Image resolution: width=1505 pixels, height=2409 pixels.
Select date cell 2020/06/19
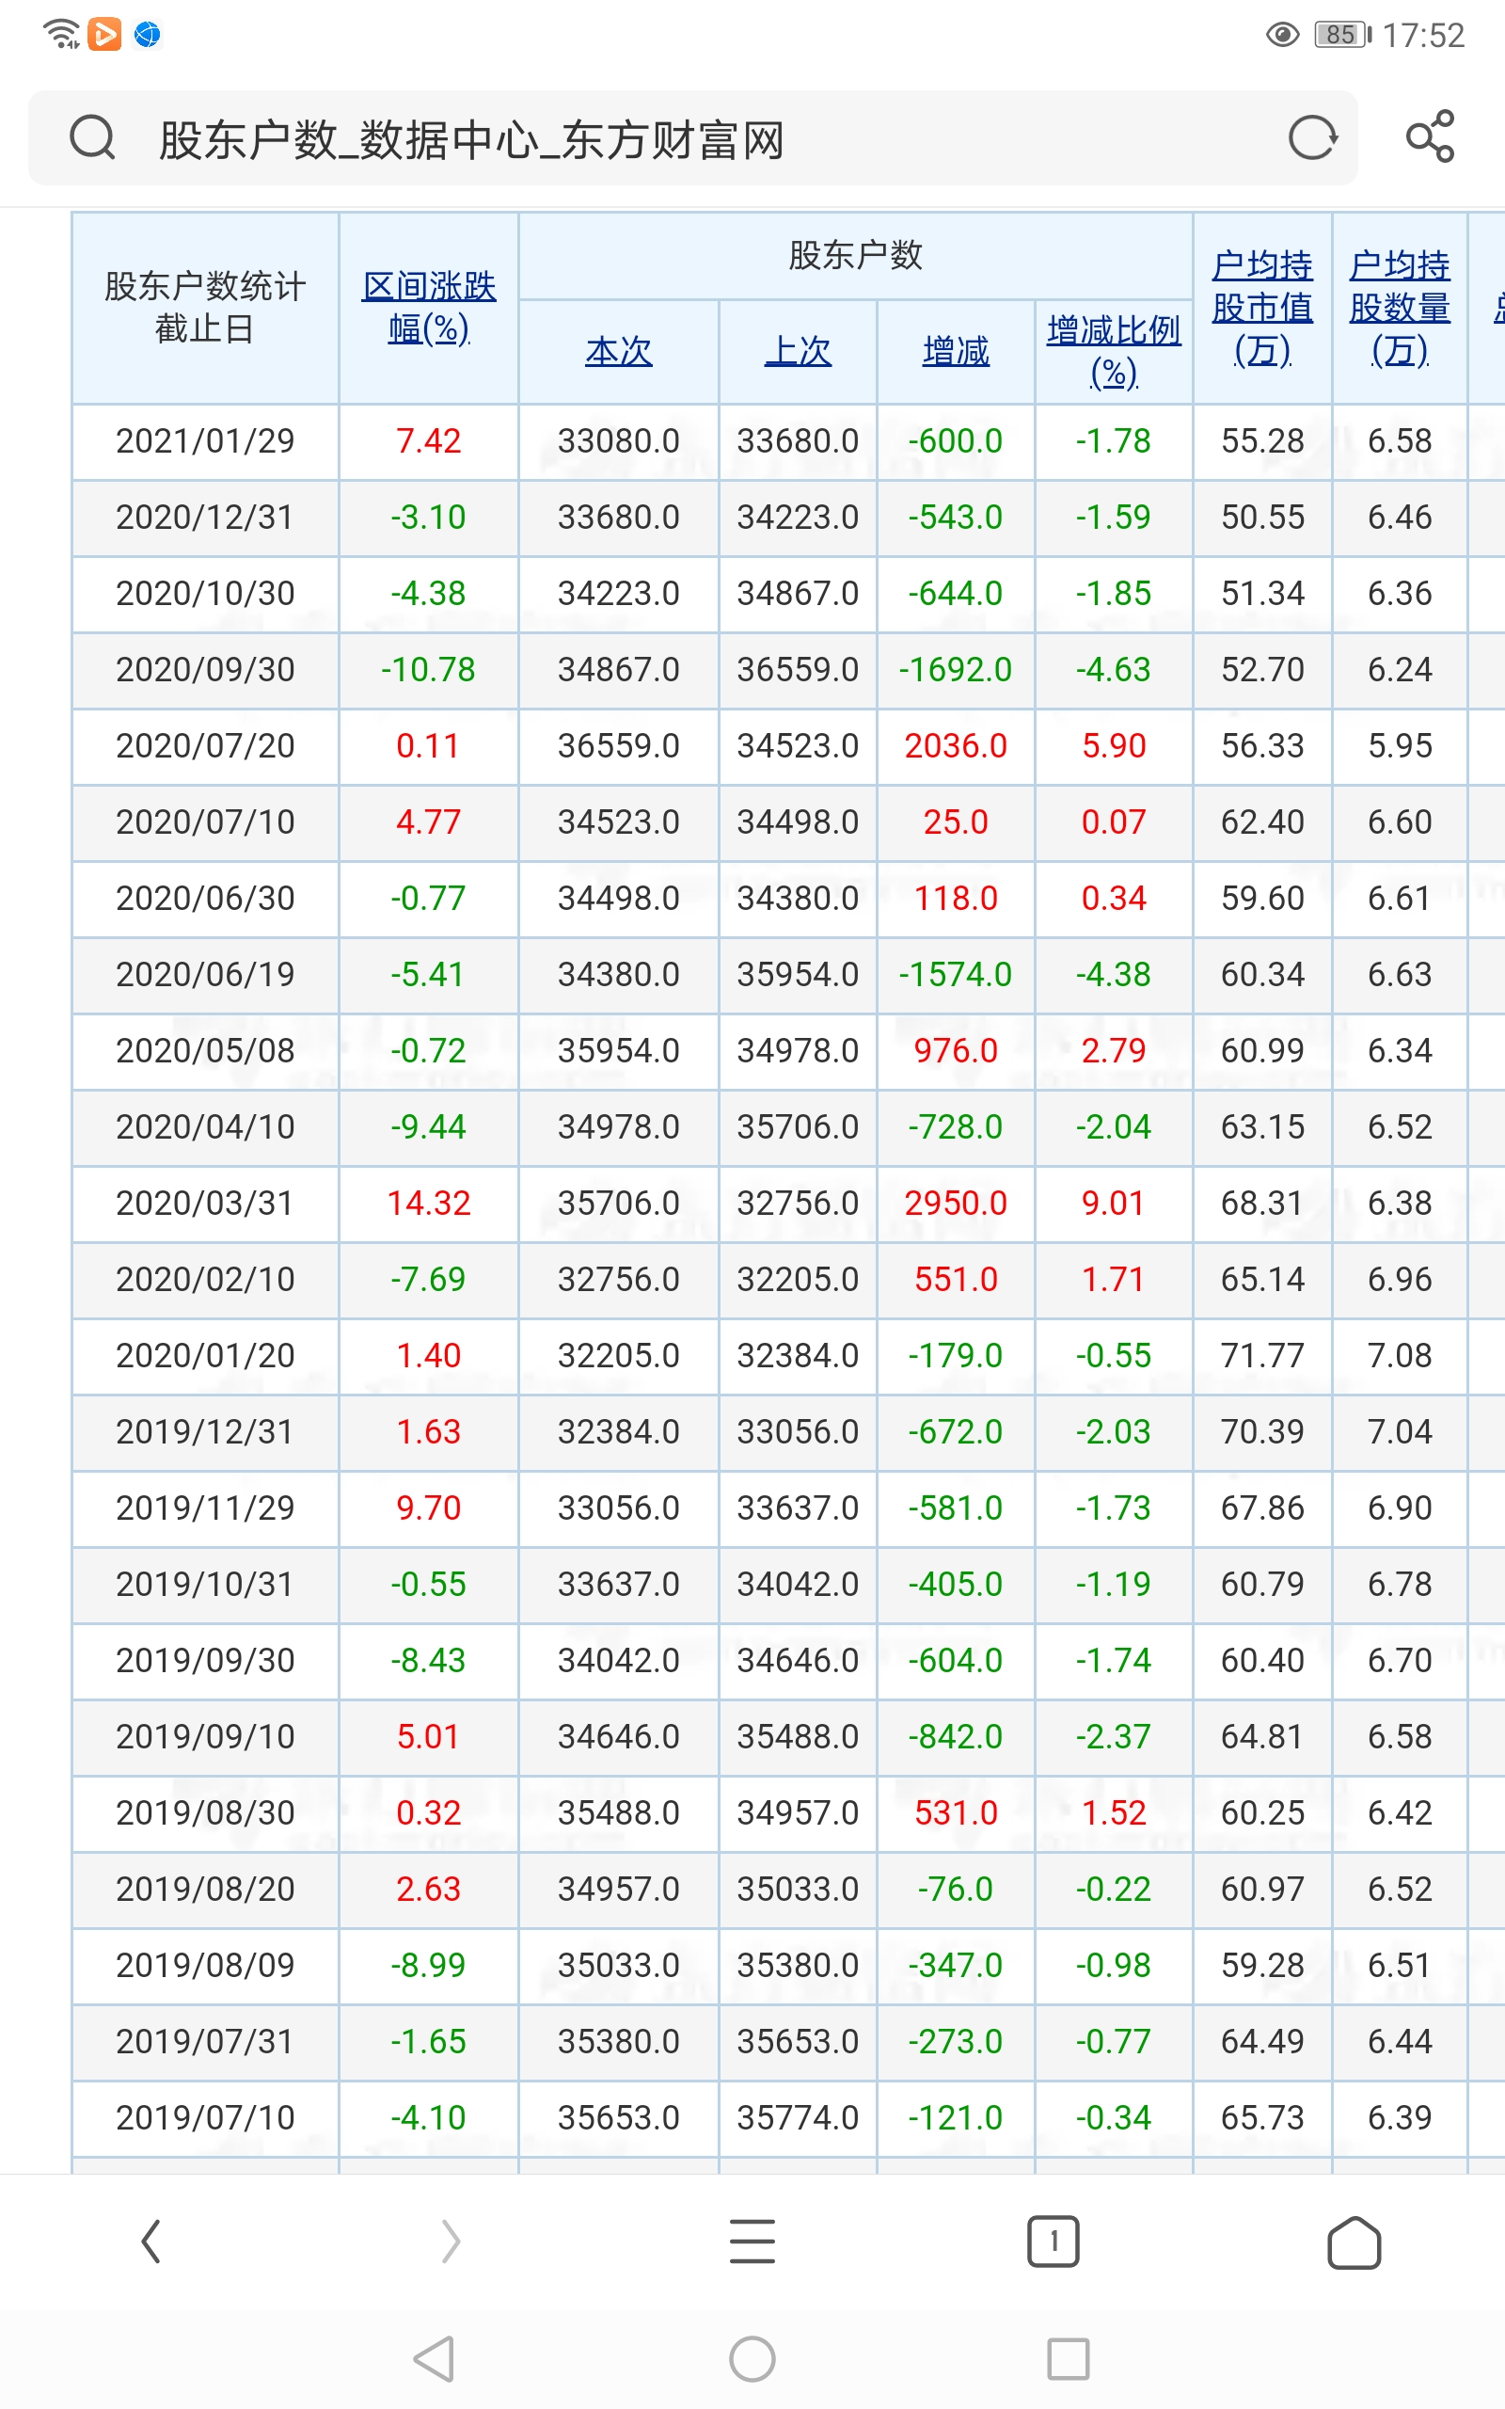205,975
